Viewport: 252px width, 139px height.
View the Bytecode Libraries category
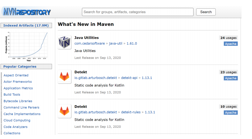click(x=18, y=101)
